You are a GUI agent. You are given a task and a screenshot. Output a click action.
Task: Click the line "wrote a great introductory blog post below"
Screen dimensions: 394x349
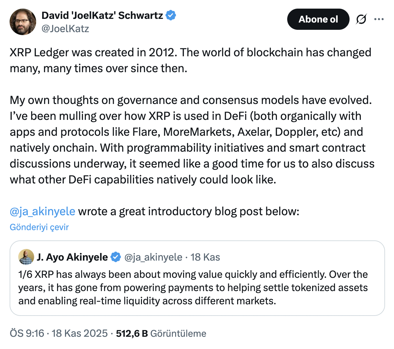(188, 211)
